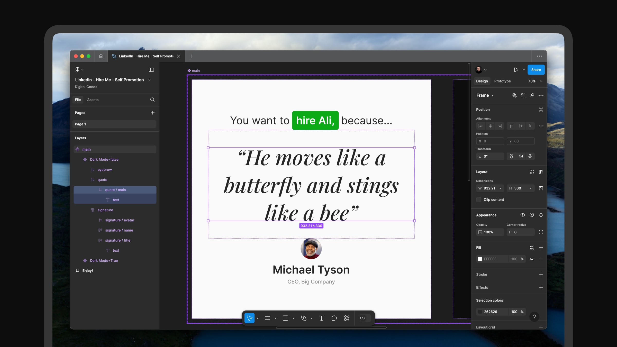Toggle Dev Mode switch in toolbar
617x347 pixels.
(x=365, y=318)
